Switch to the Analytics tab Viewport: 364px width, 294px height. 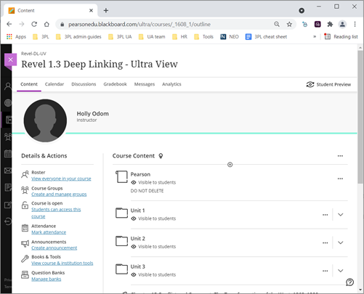point(171,84)
